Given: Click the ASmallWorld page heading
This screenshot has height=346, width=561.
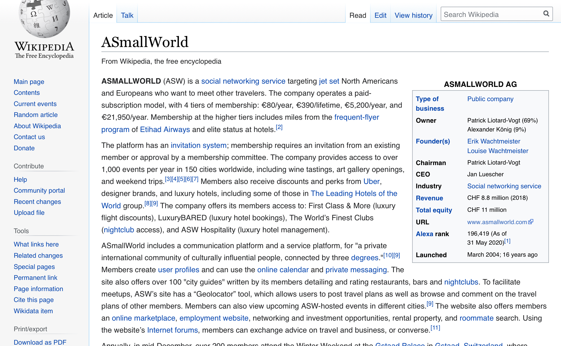Looking at the screenshot, I should pos(145,42).
